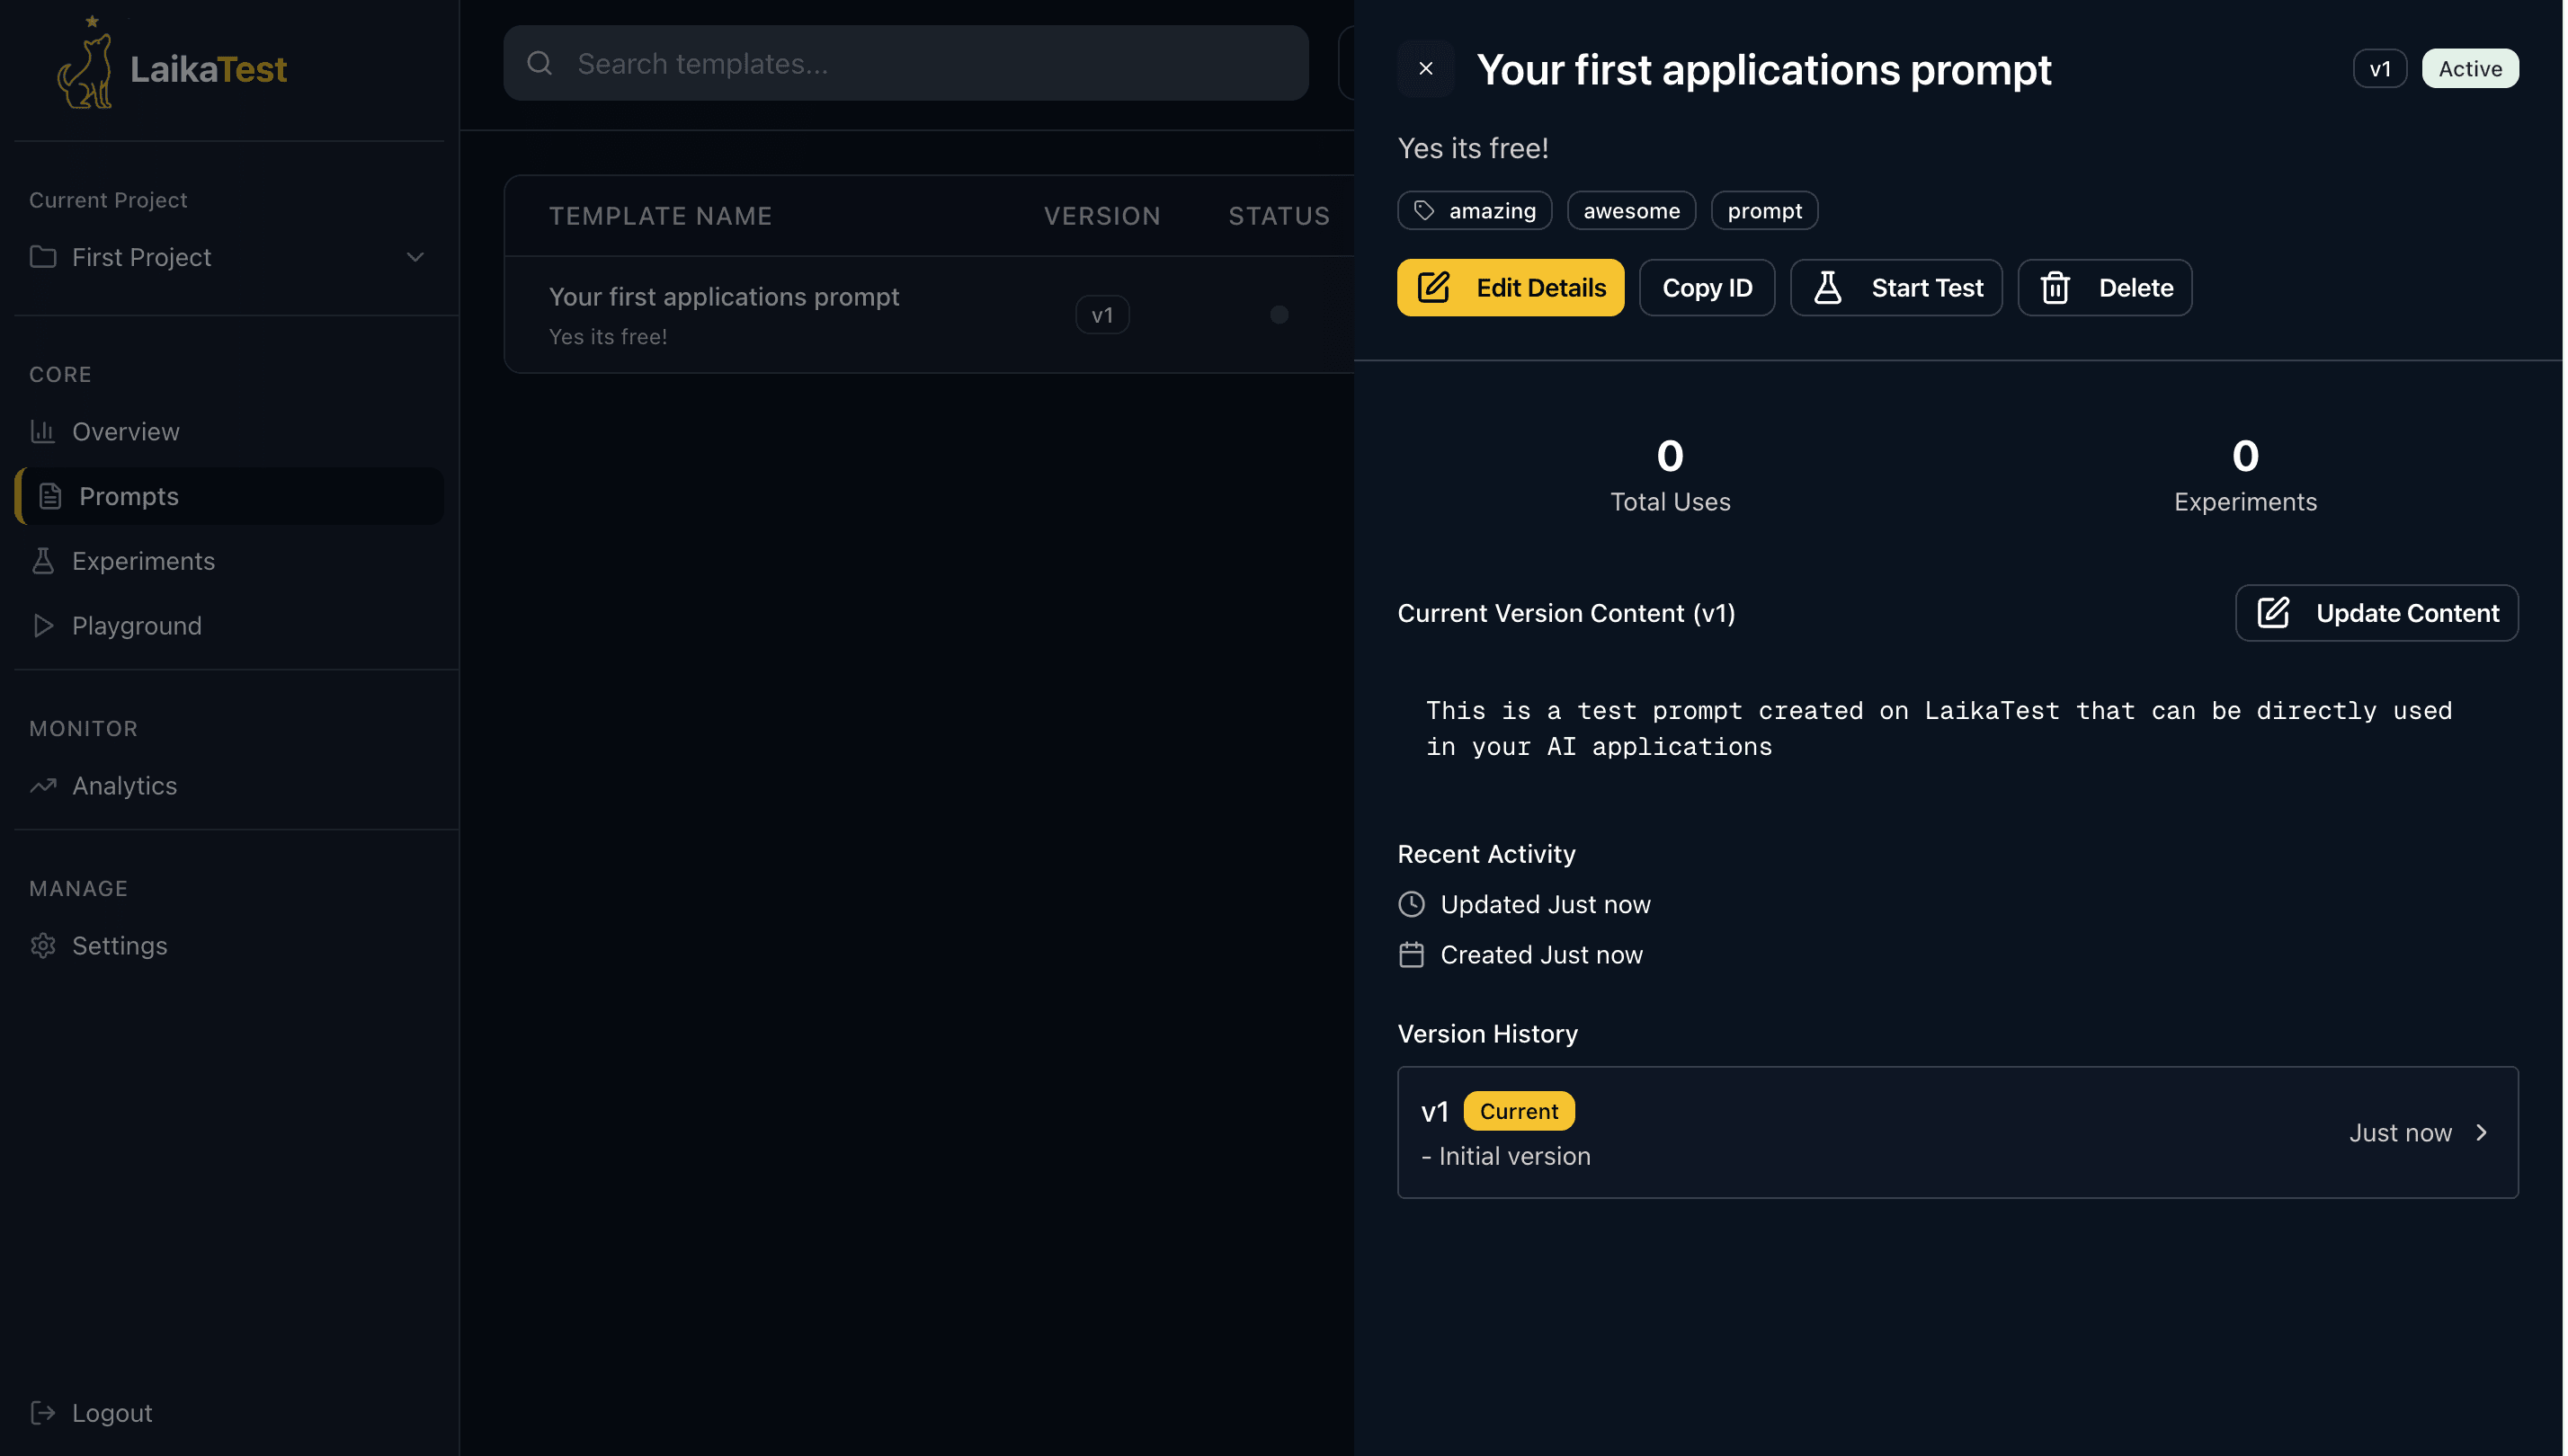Open v1 history entry via right chevron
Viewport: 2568px width, 1456px height.
click(2482, 1132)
